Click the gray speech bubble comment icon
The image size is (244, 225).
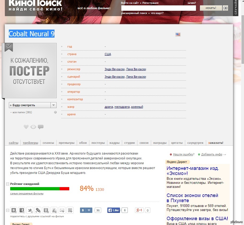(41, 127)
